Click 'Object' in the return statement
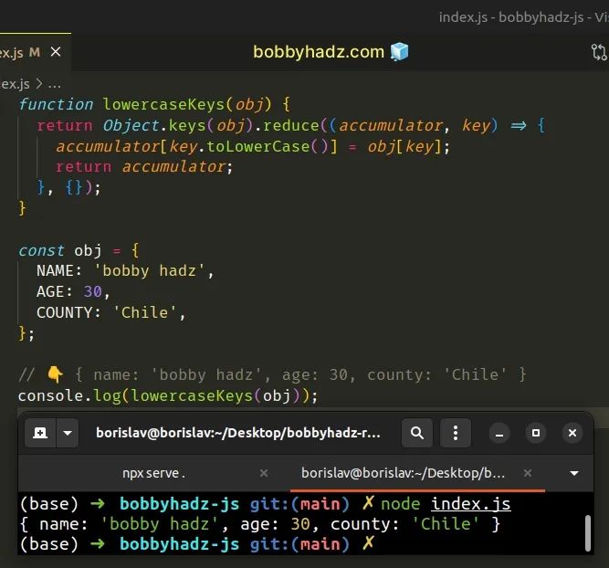 coord(131,125)
